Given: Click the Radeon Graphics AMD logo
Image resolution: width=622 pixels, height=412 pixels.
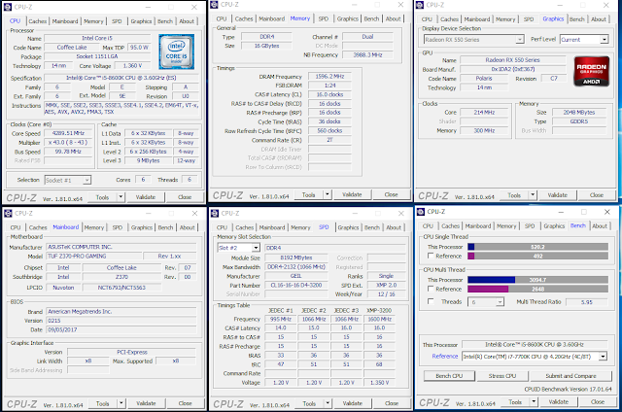Looking at the screenshot, I should [x=591, y=71].
